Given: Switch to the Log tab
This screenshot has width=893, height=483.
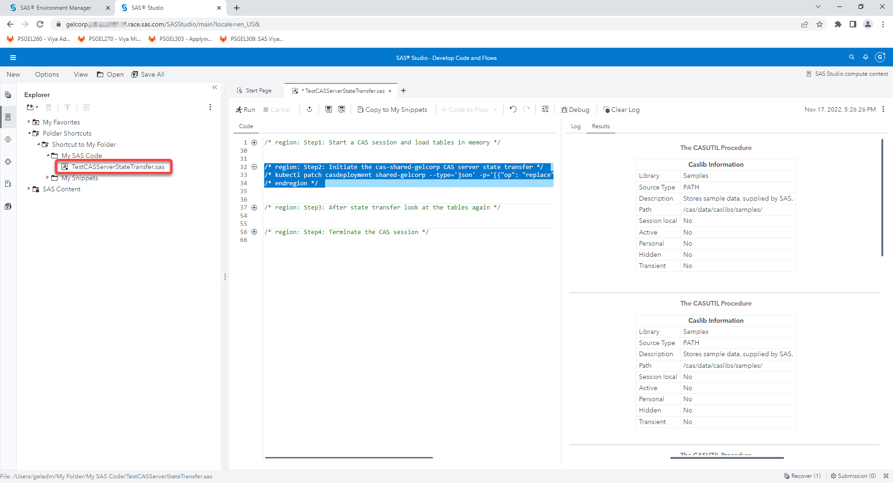Looking at the screenshot, I should (576, 126).
